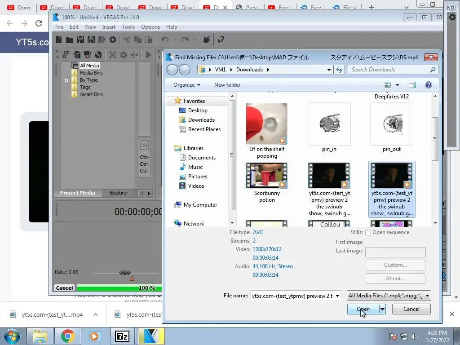The width and height of the screenshot is (460, 345).
Task: Switch to the Explorer tab
Action: (x=119, y=193)
